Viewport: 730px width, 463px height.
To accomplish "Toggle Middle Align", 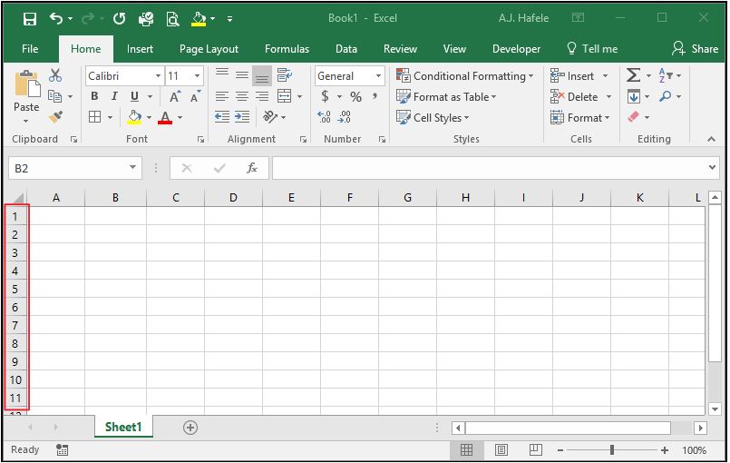I will click(241, 74).
